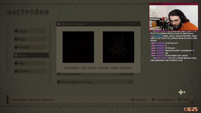The image size is (201, 113).
Task: Open the Камера settings category
Action: tap(30, 47)
